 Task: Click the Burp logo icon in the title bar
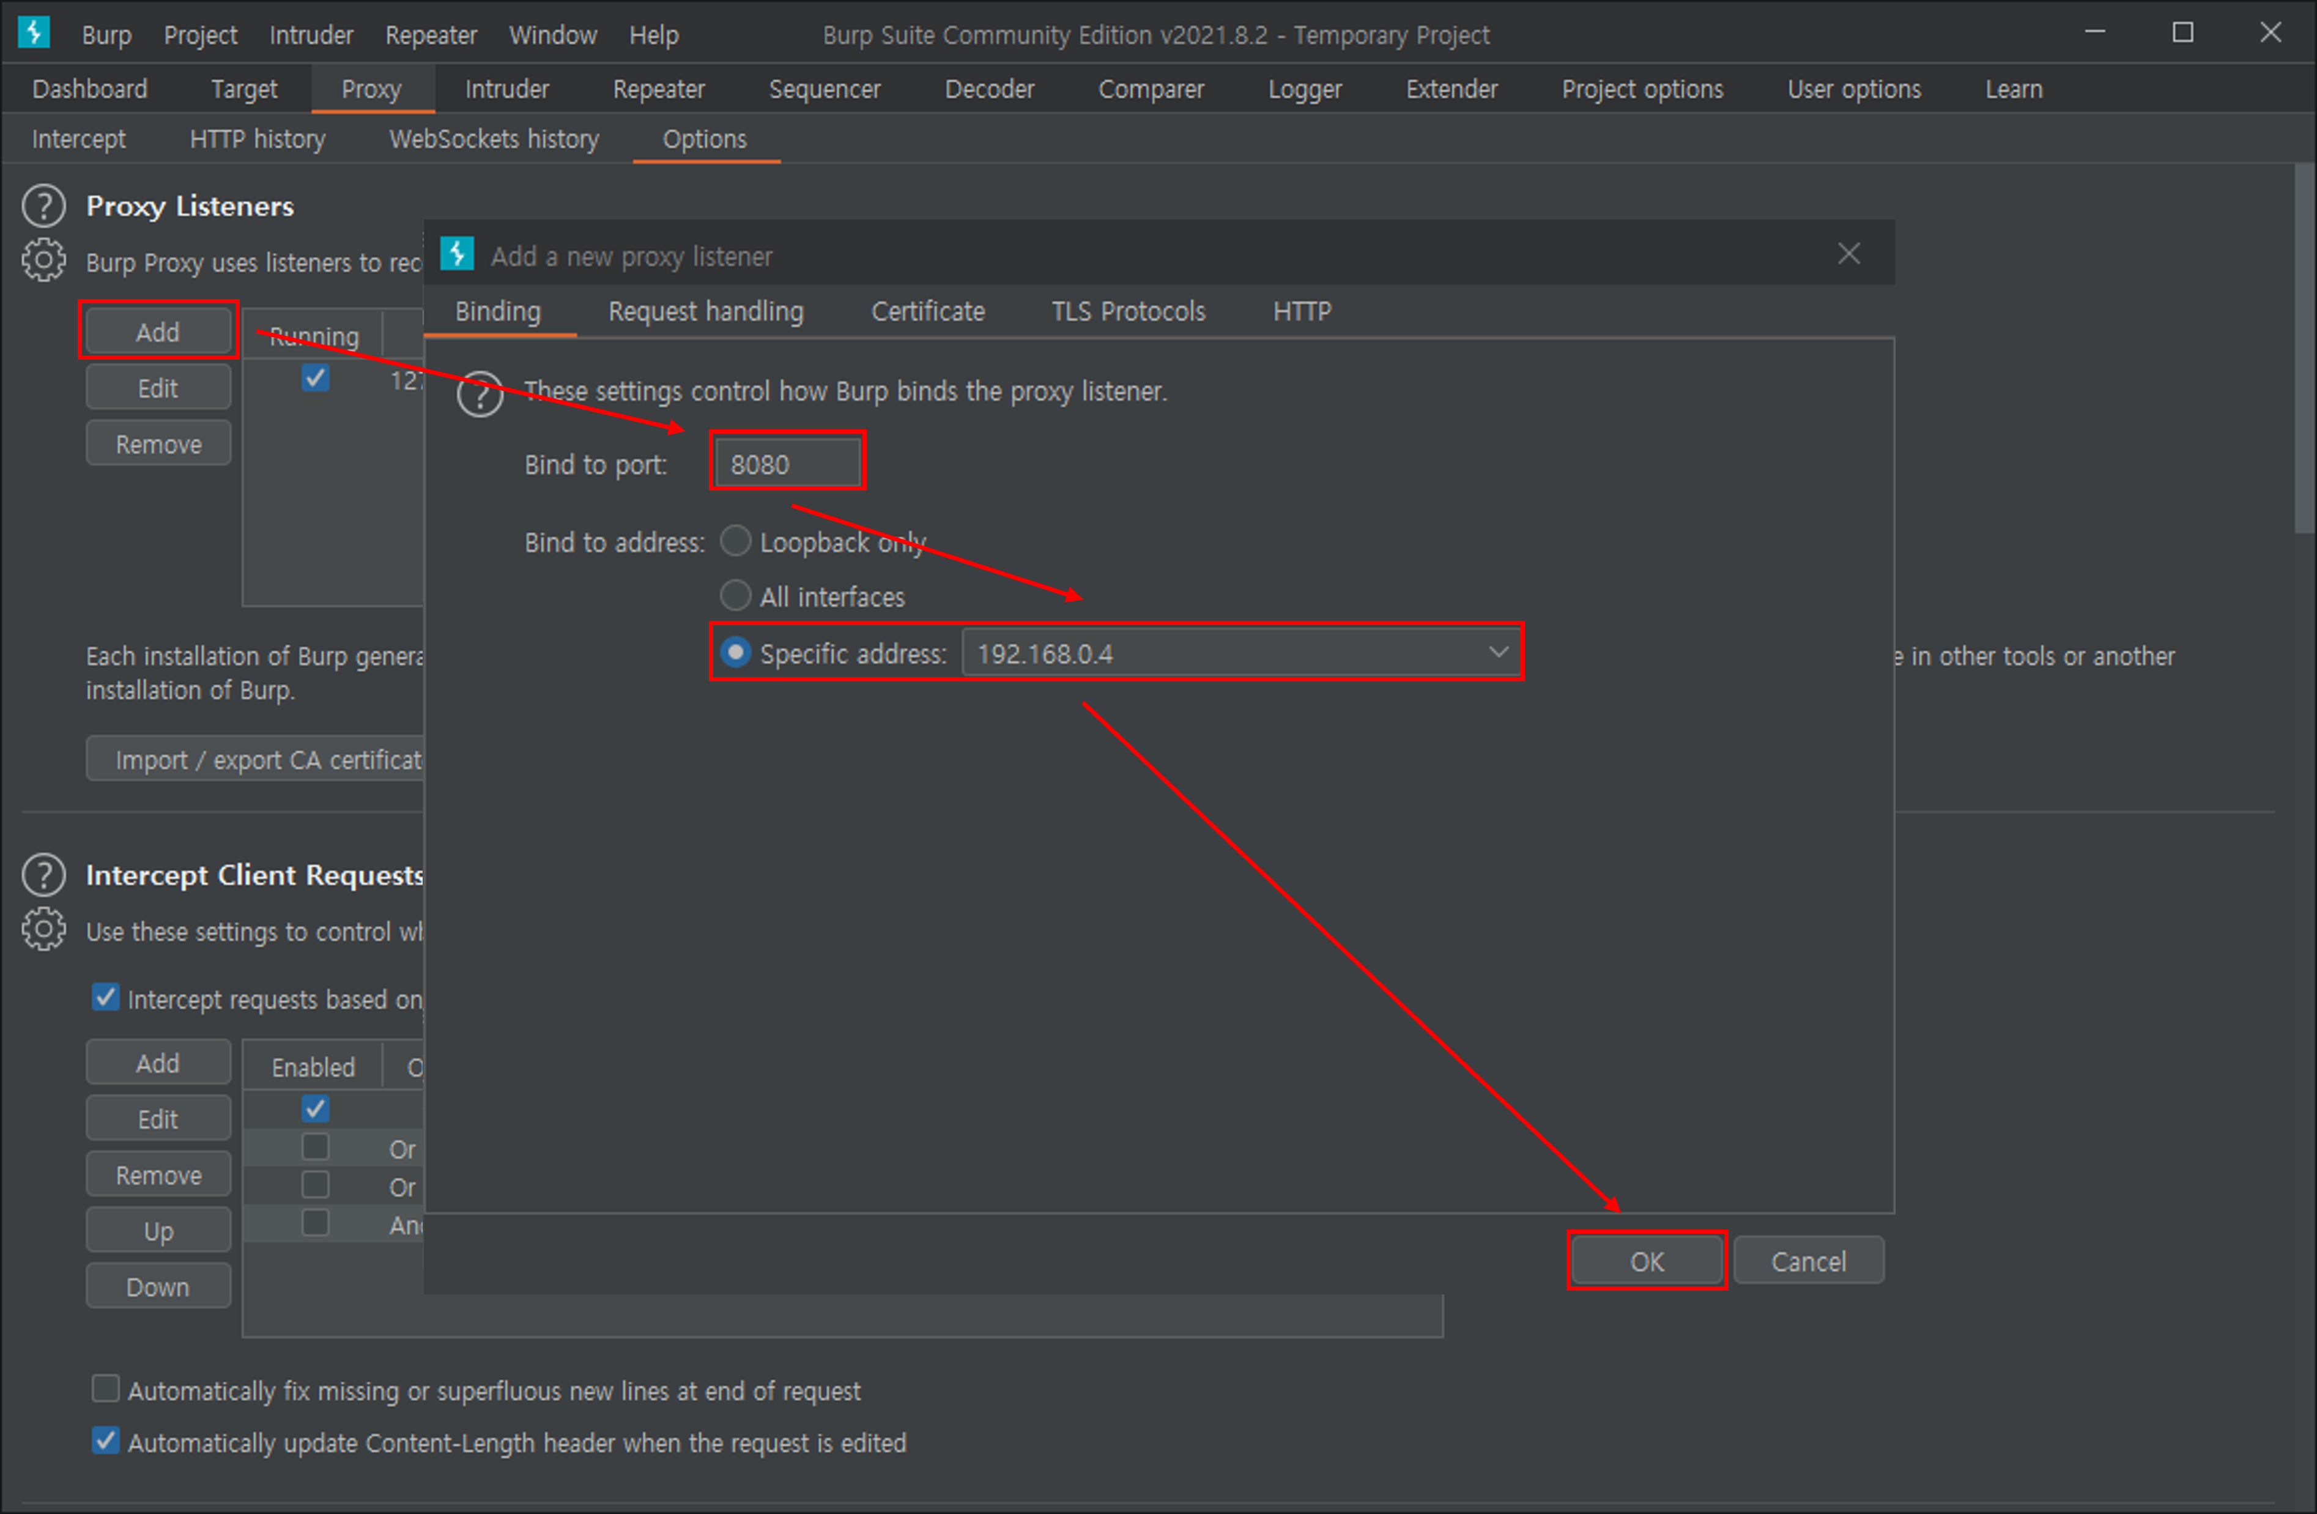34,33
